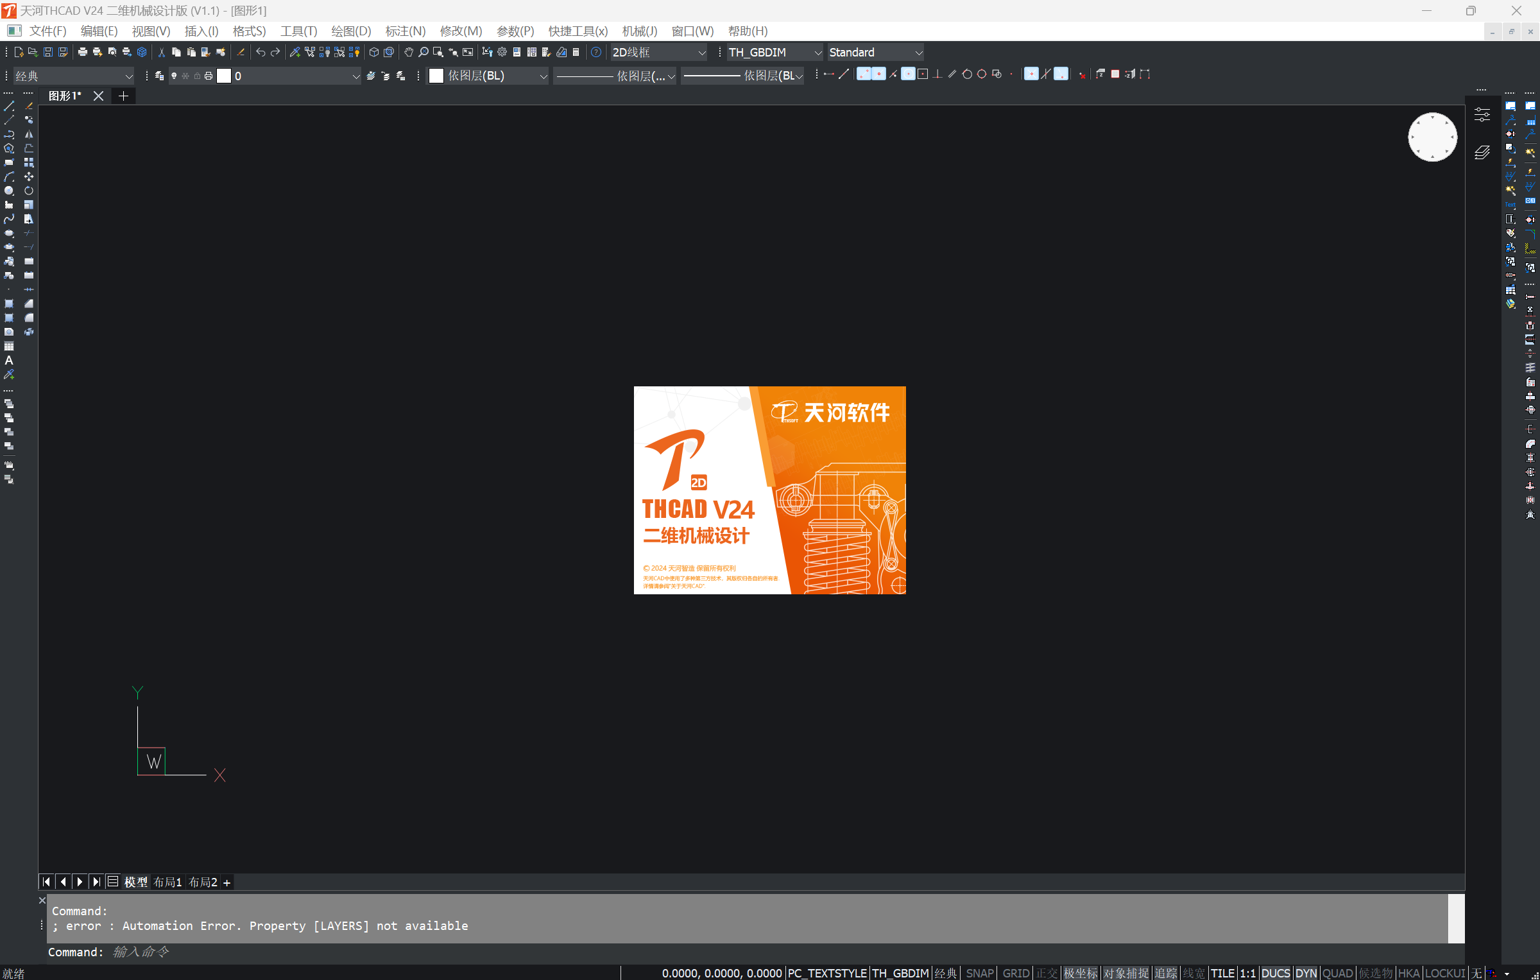
Task: Toggle the Endpoint snap button
Action: point(864,74)
